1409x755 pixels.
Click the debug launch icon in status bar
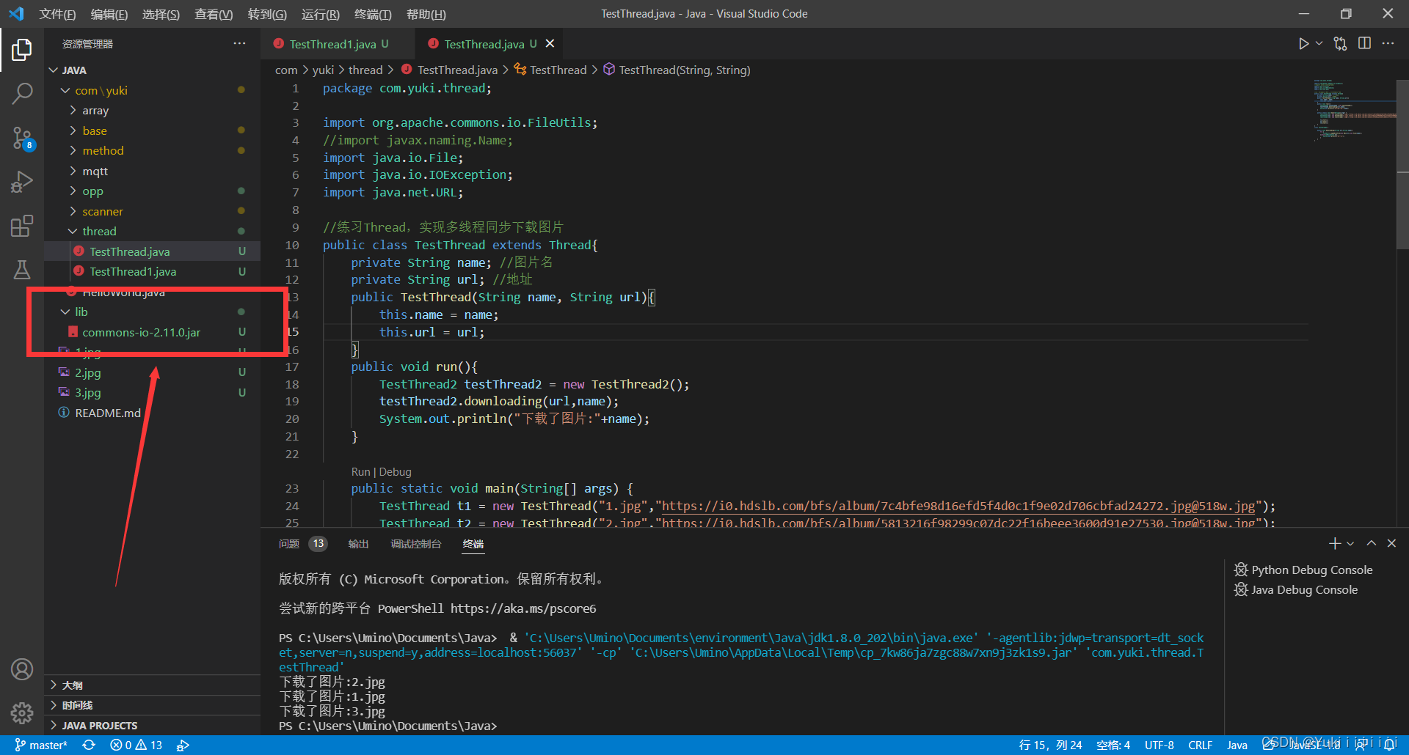click(x=183, y=745)
